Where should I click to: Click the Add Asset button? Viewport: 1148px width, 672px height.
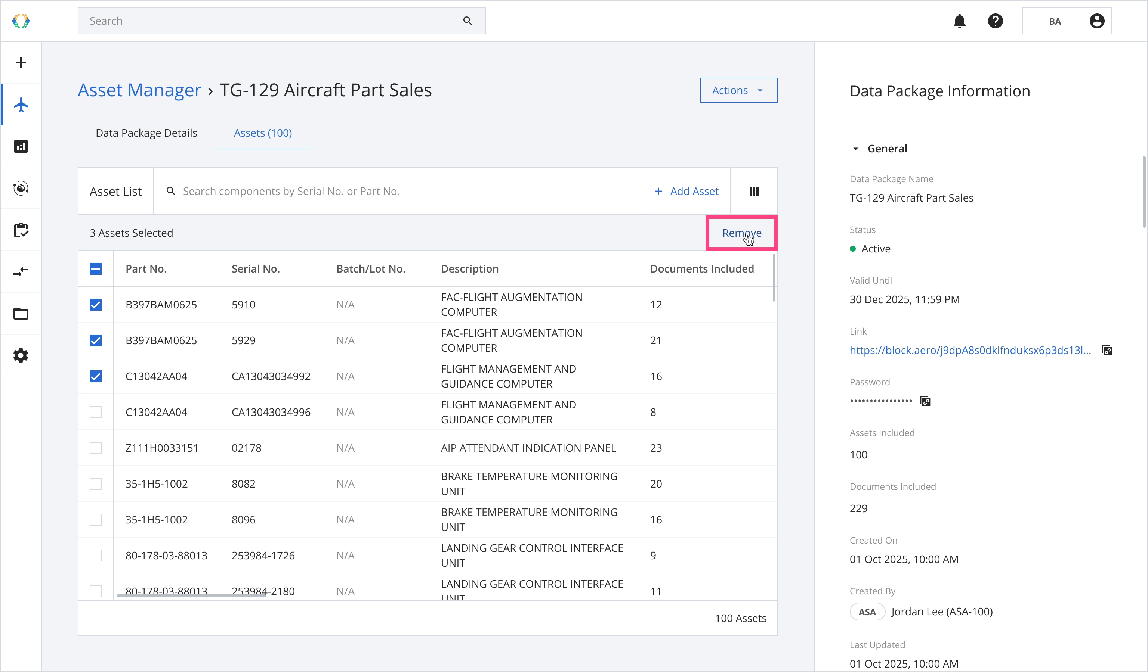[x=686, y=191]
